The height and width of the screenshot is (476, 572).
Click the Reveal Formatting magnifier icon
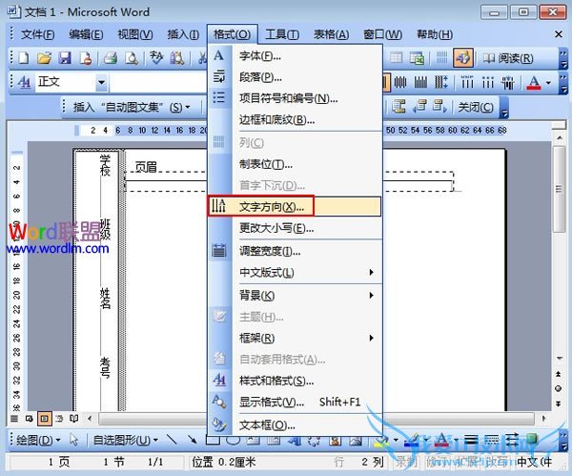point(219,402)
